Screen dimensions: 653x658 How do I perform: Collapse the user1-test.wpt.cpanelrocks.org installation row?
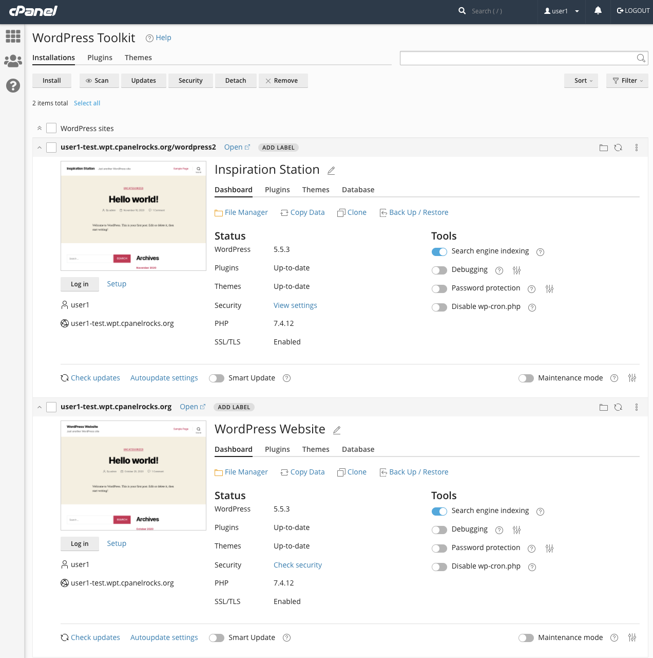40,407
